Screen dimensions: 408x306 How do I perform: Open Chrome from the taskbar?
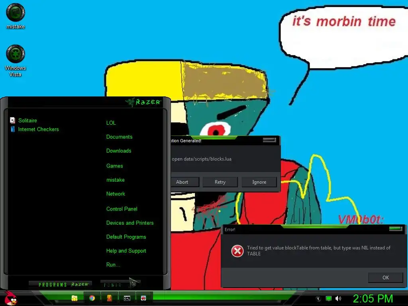(92, 298)
